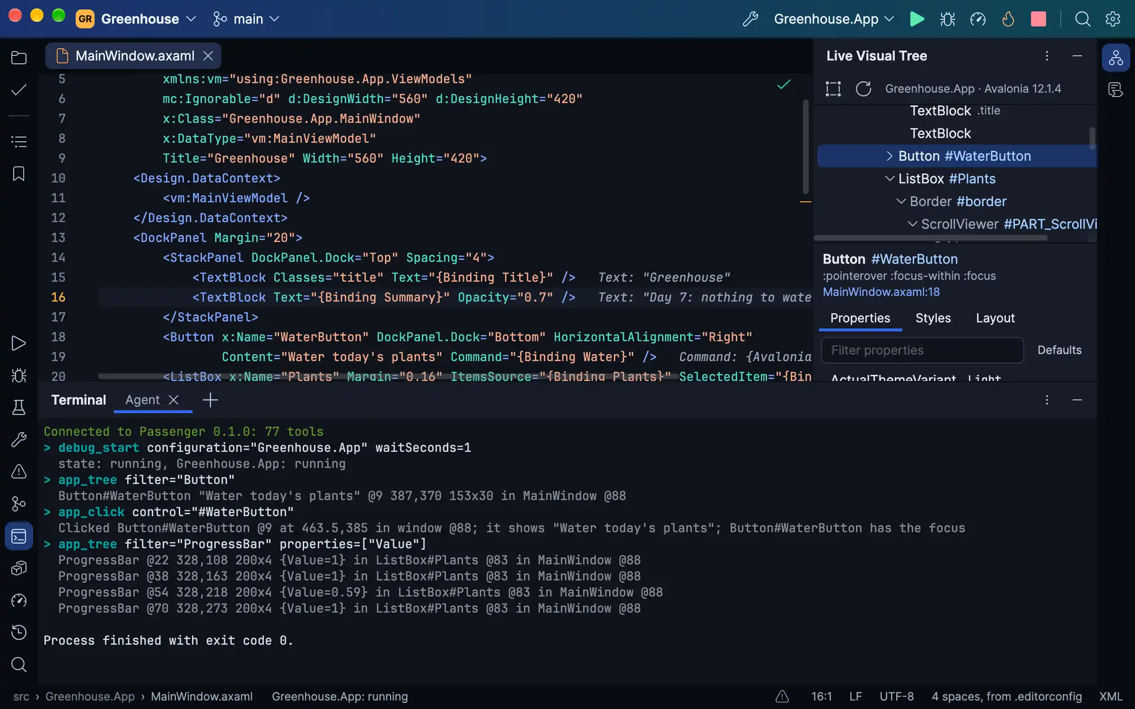Open the problems warning icon in left sidebar
Image resolution: width=1135 pixels, height=709 pixels.
[18, 471]
